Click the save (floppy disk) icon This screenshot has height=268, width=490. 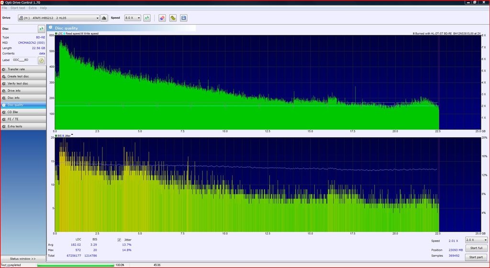[x=184, y=18]
